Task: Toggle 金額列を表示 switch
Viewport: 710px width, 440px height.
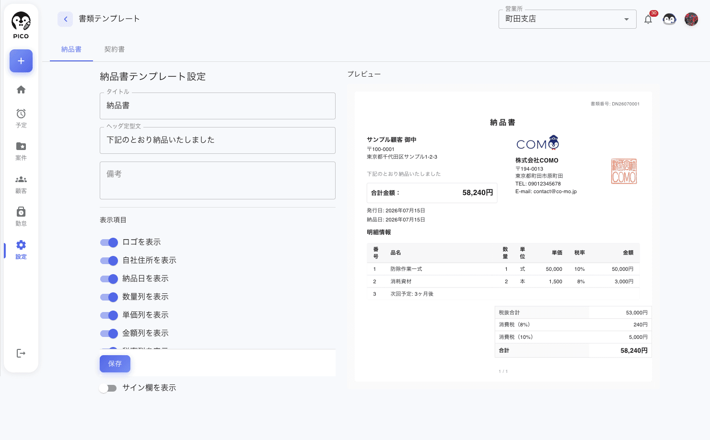Action: 109,334
